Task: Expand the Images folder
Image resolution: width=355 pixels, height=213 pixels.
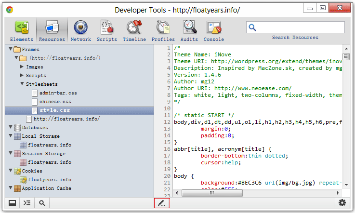Action: coord(22,67)
